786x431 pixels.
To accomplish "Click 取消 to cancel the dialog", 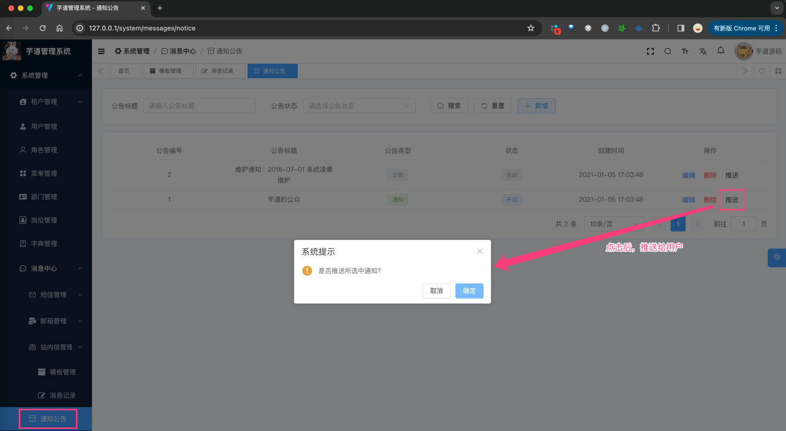I will 436,291.
